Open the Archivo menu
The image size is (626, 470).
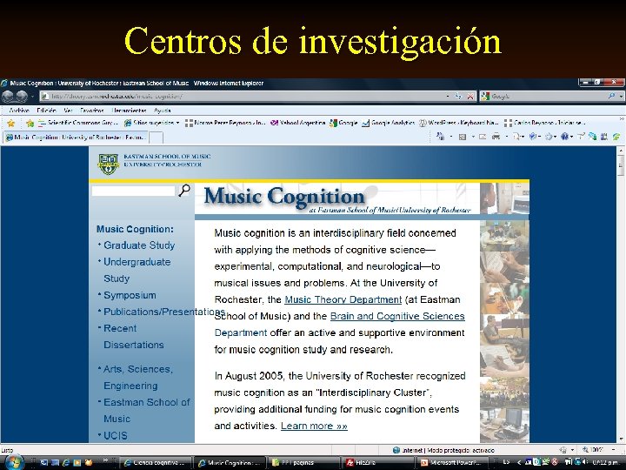pos(19,111)
